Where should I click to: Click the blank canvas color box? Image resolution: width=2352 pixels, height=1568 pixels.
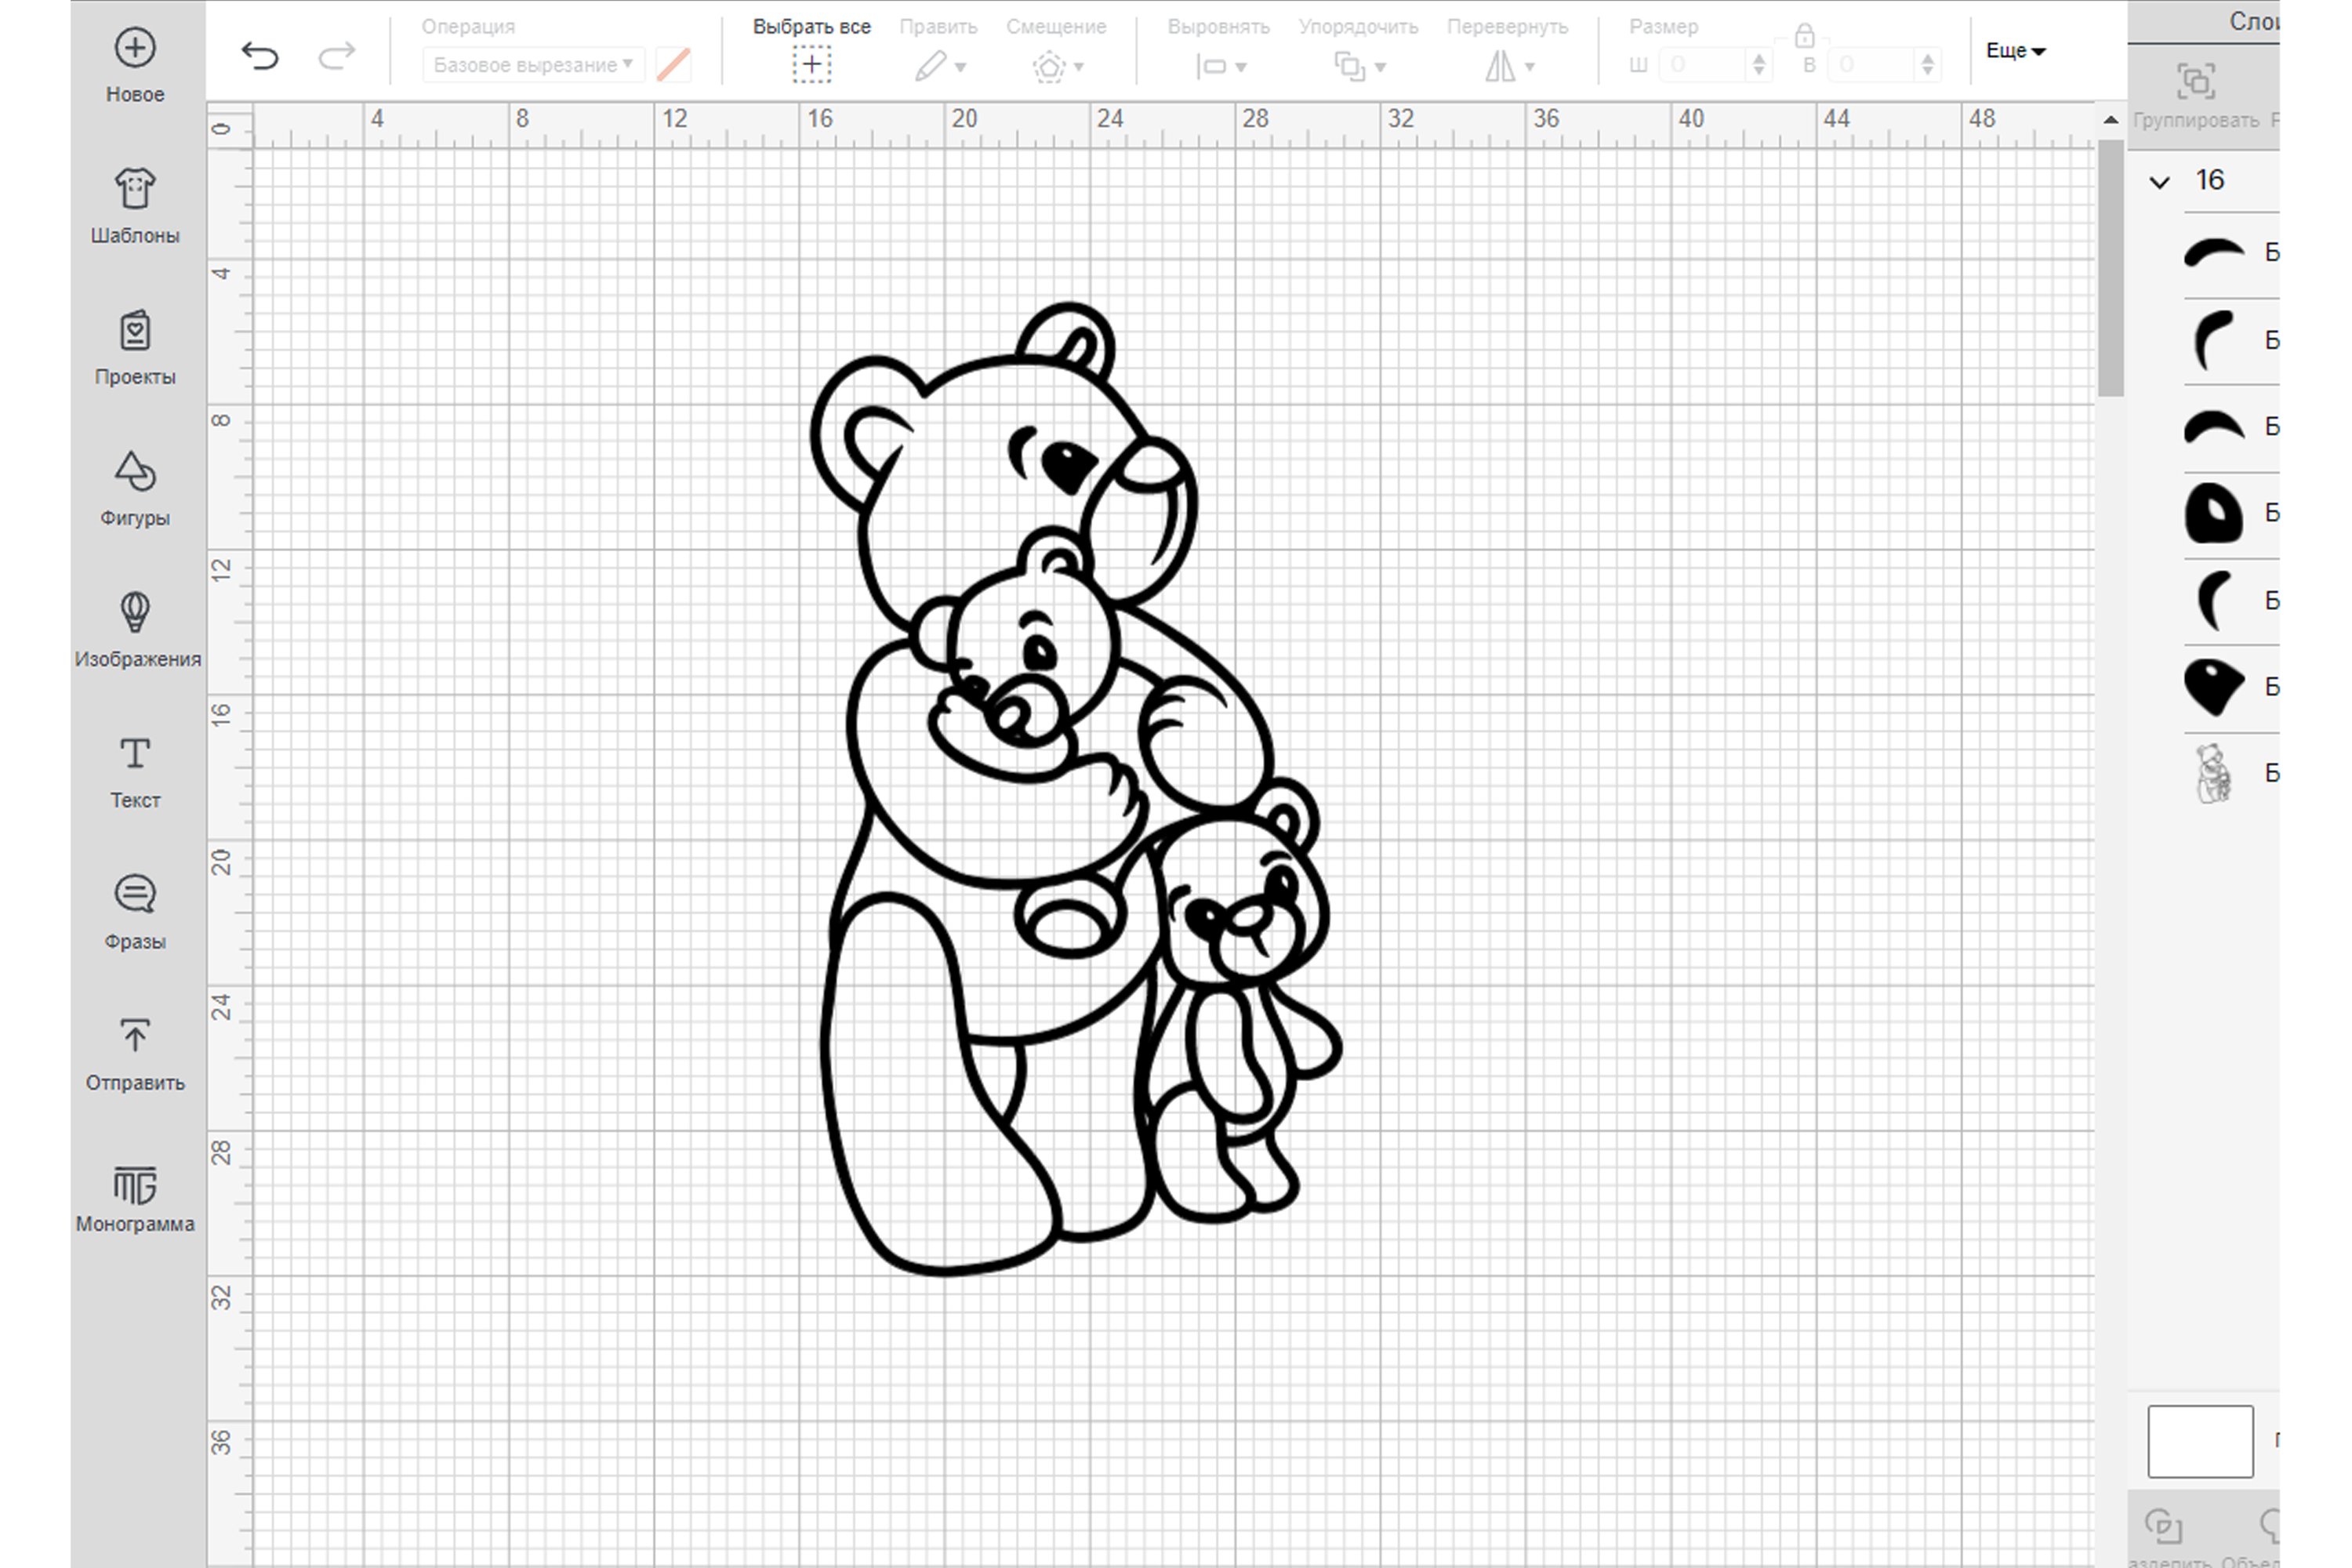click(x=2200, y=1441)
